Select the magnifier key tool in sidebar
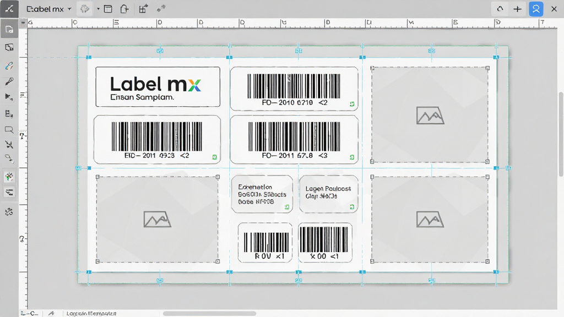This screenshot has height=317, width=564. pyautogui.click(x=9, y=158)
